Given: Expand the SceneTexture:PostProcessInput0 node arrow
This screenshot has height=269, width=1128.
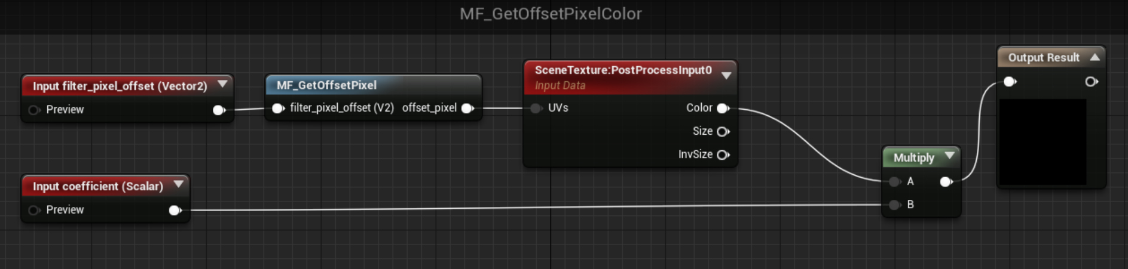Looking at the screenshot, I should (x=726, y=76).
